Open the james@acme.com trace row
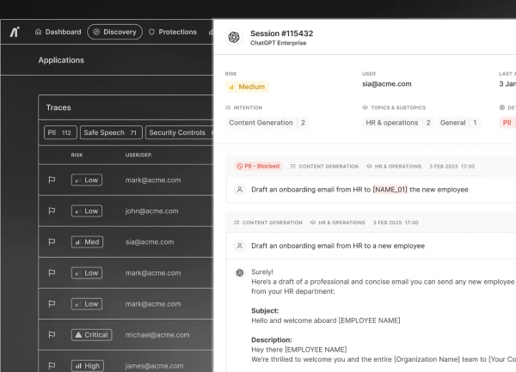The image size is (516, 372). 126,362
